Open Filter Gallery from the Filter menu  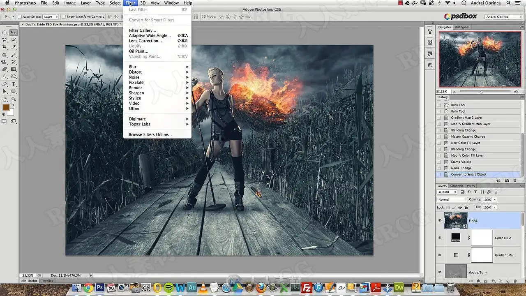[142, 30]
